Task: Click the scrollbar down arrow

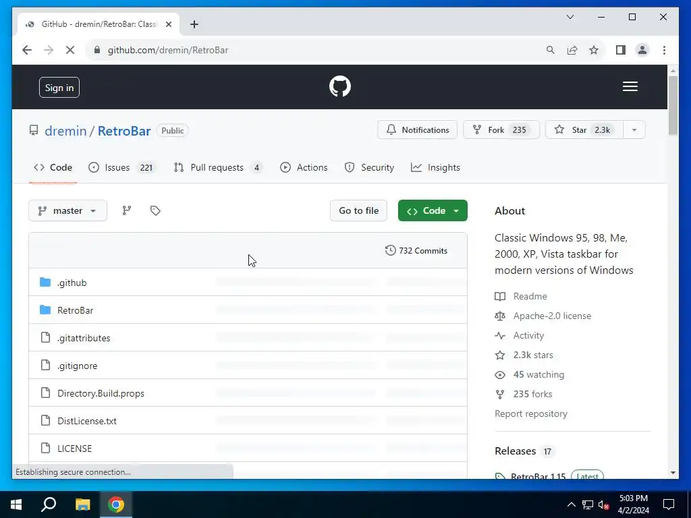Action: point(673,473)
